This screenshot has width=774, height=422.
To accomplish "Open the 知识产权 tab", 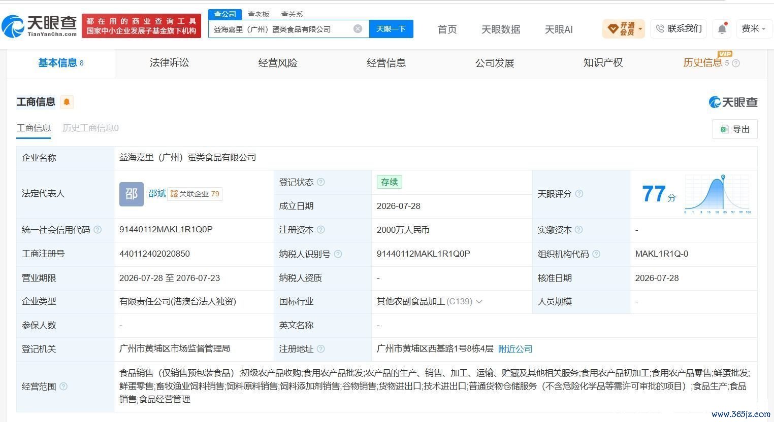I will point(603,63).
